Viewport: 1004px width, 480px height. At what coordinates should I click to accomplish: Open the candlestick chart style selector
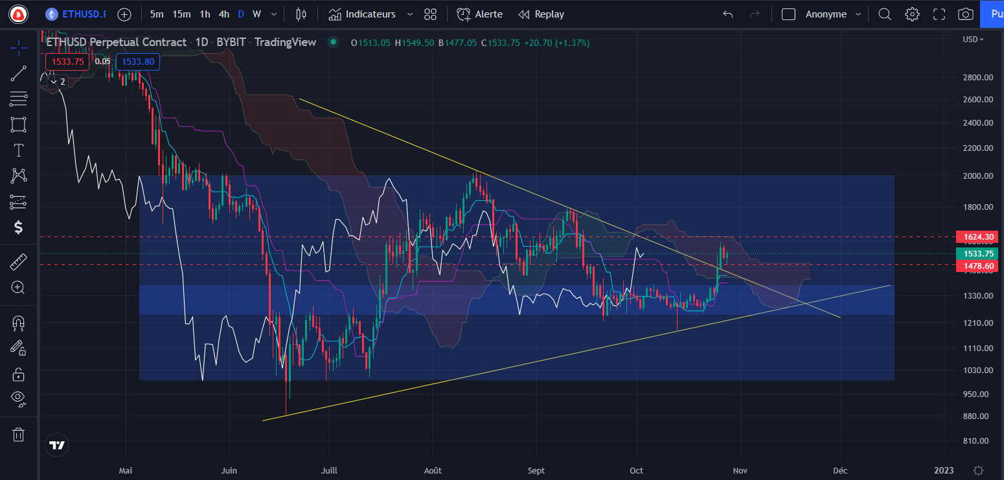(x=301, y=14)
